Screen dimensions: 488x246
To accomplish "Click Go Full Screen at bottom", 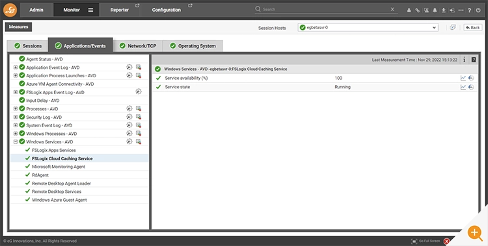I will 426,241.
